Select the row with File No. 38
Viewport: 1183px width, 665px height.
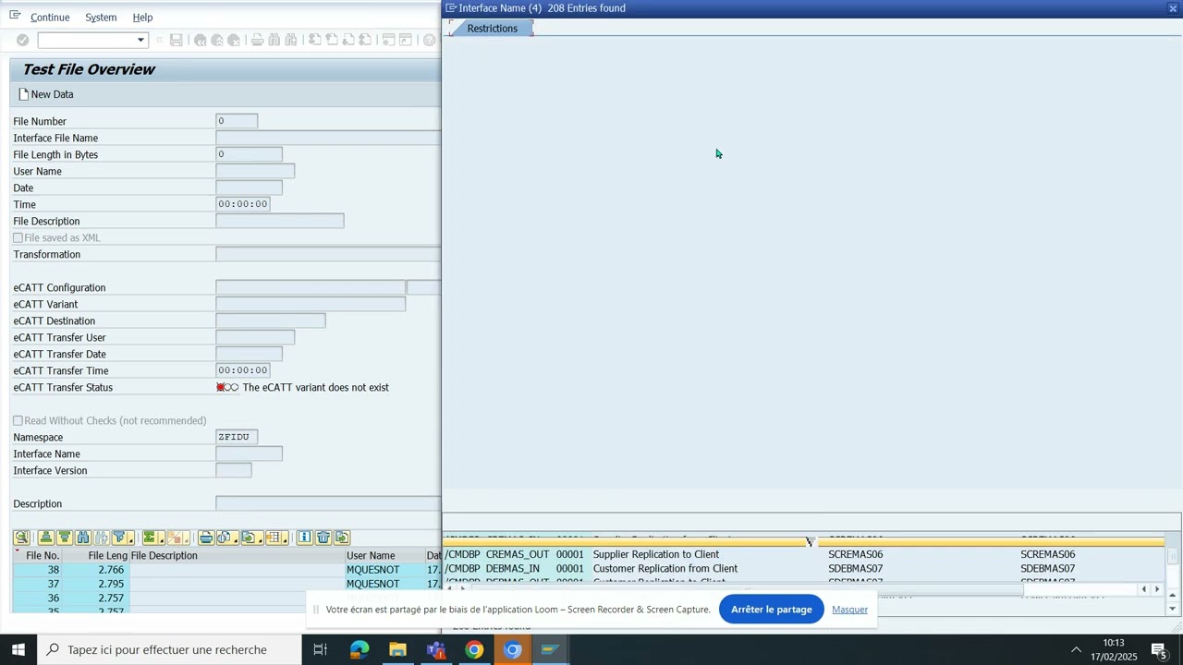point(226,570)
